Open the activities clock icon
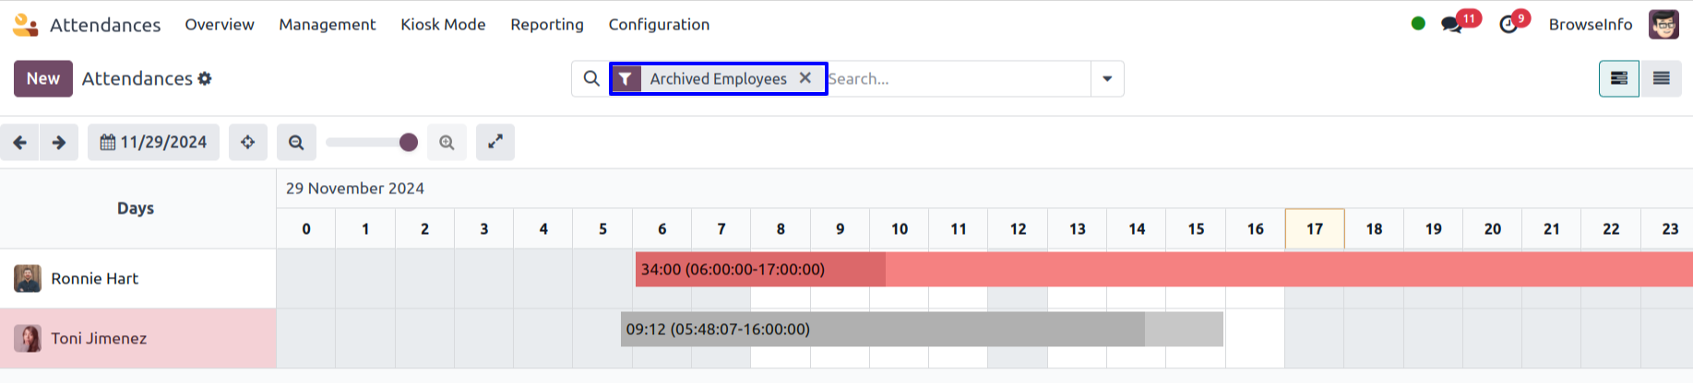Image resolution: width=1693 pixels, height=383 pixels. (x=1508, y=25)
